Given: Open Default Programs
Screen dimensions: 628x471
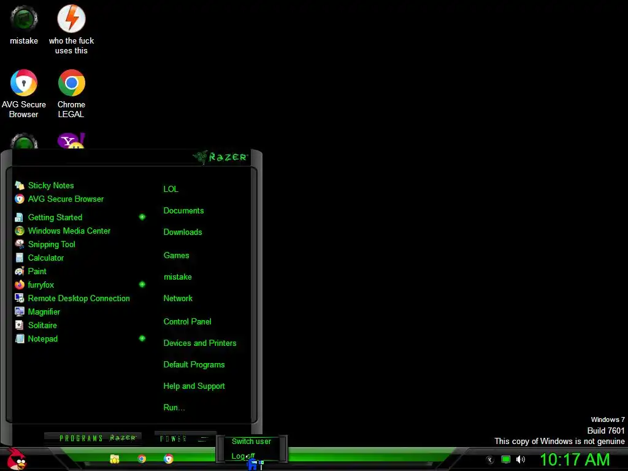Looking at the screenshot, I should (194, 365).
